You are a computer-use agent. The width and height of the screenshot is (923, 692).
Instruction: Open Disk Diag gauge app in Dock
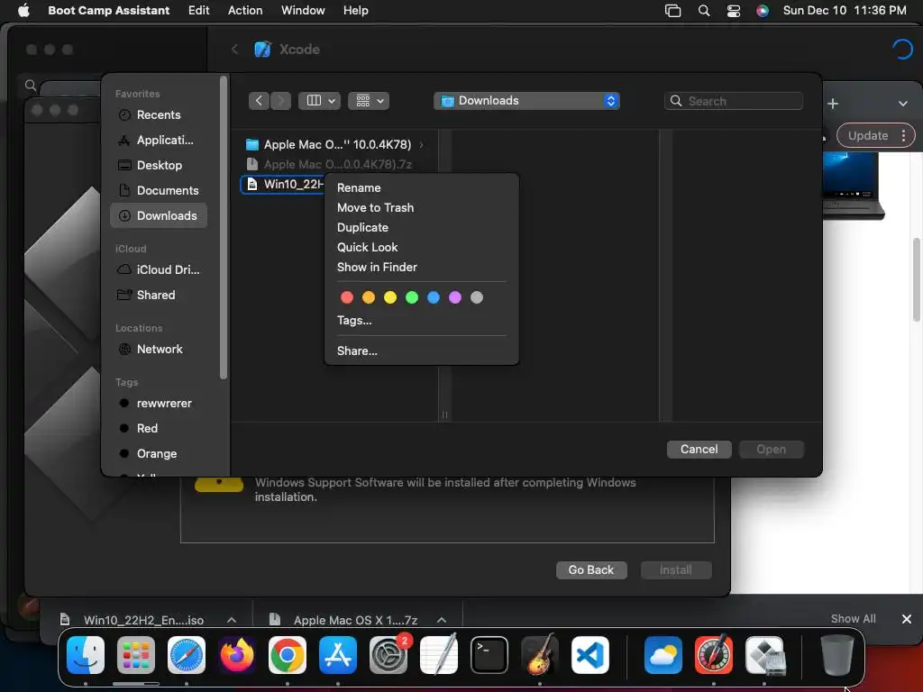[714, 654]
